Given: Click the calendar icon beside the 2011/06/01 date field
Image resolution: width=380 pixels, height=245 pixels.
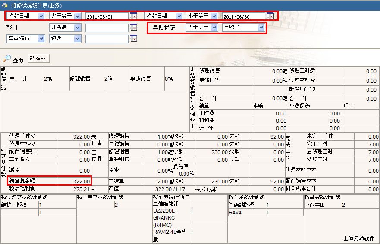Looking at the screenshot, I should pos(133,16).
